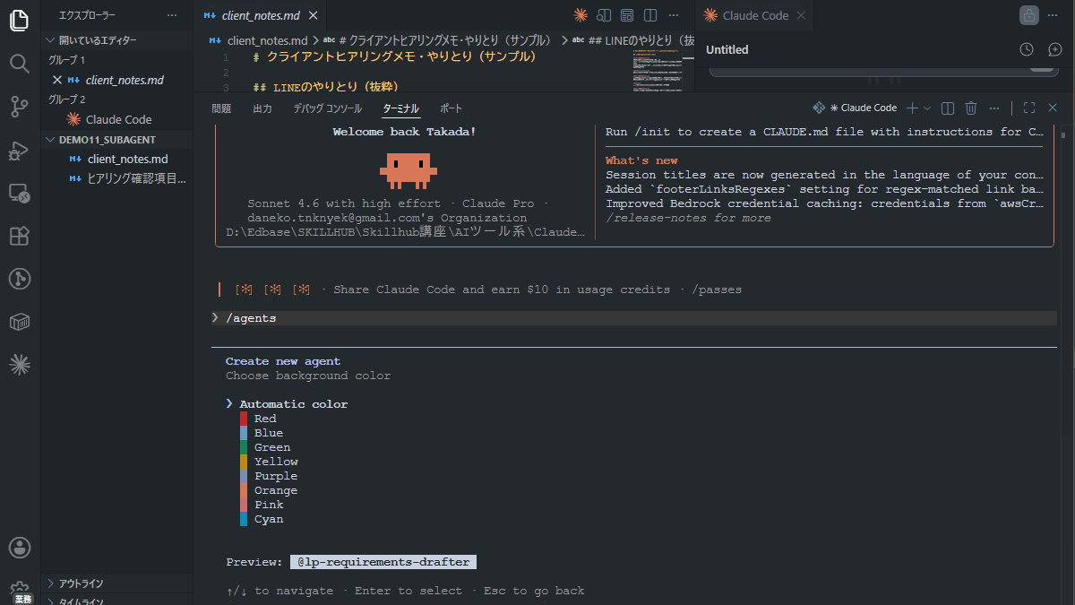
Task: Select the client_notes.md editor tab
Action: click(x=261, y=15)
